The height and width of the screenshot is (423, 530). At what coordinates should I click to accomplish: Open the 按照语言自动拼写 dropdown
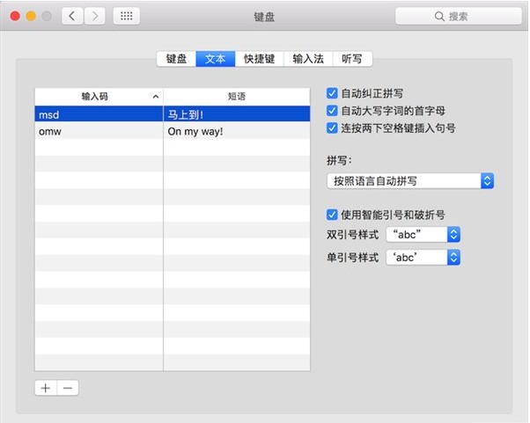pos(410,181)
